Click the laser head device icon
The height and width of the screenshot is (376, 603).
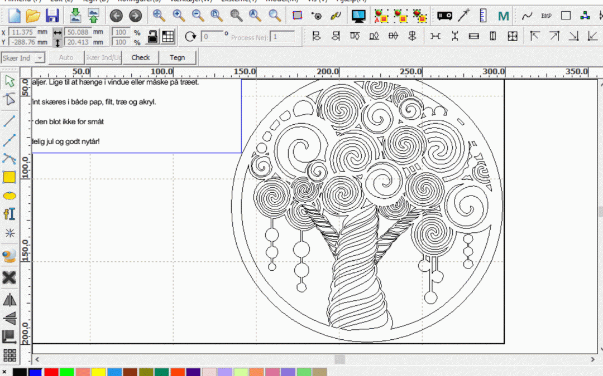(x=444, y=16)
